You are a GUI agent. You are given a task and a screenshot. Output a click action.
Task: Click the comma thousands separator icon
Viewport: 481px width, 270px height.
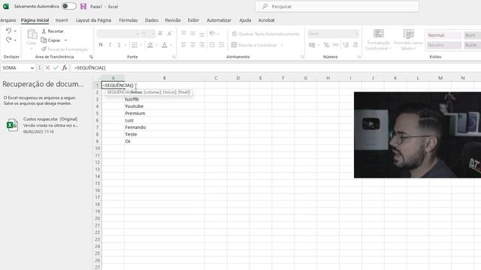[336, 45]
